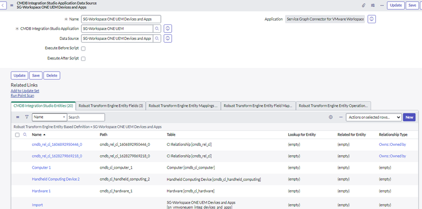Open the Import entity link
The height and width of the screenshot is (209, 422).
click(x=37, y=205)
